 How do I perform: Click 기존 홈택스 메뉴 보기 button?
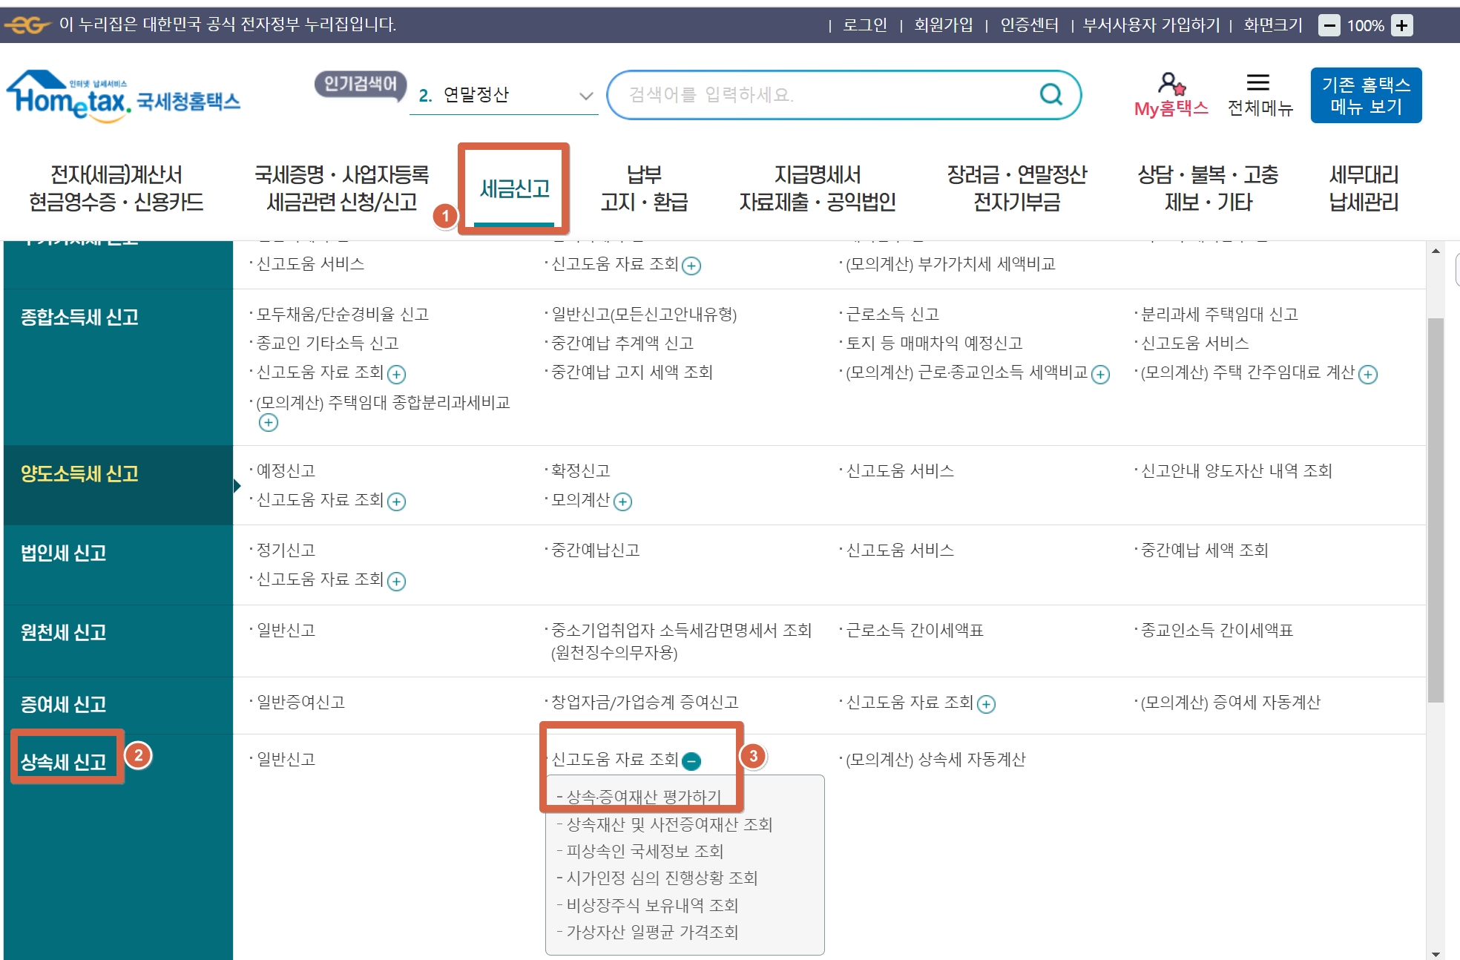tap(1365, 96)
